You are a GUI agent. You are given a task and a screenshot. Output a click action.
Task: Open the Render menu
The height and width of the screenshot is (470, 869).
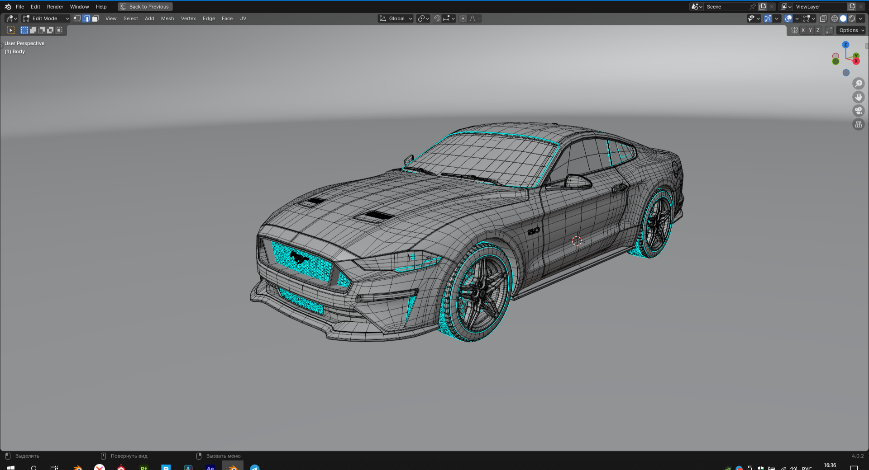tap(55, 7)
